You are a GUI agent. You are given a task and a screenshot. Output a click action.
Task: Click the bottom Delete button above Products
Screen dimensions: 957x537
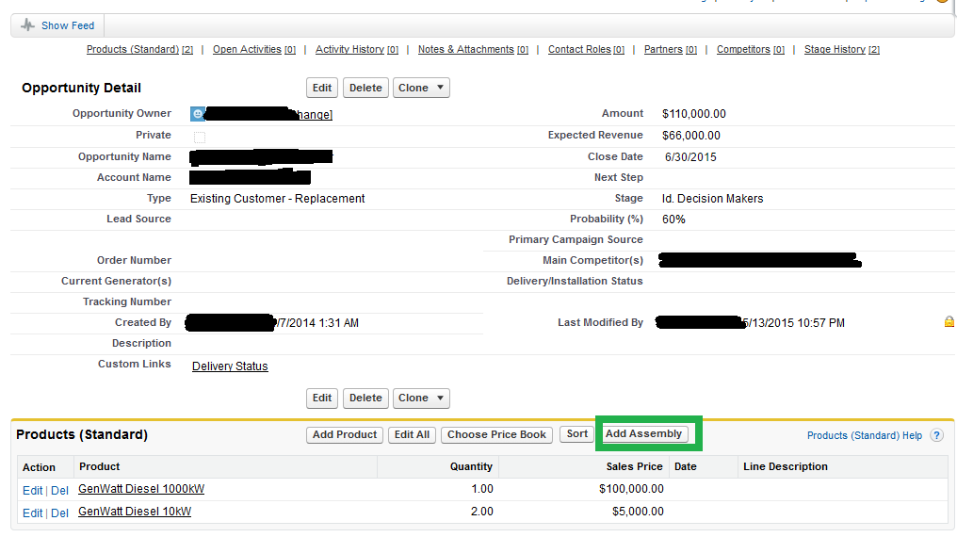365,398
